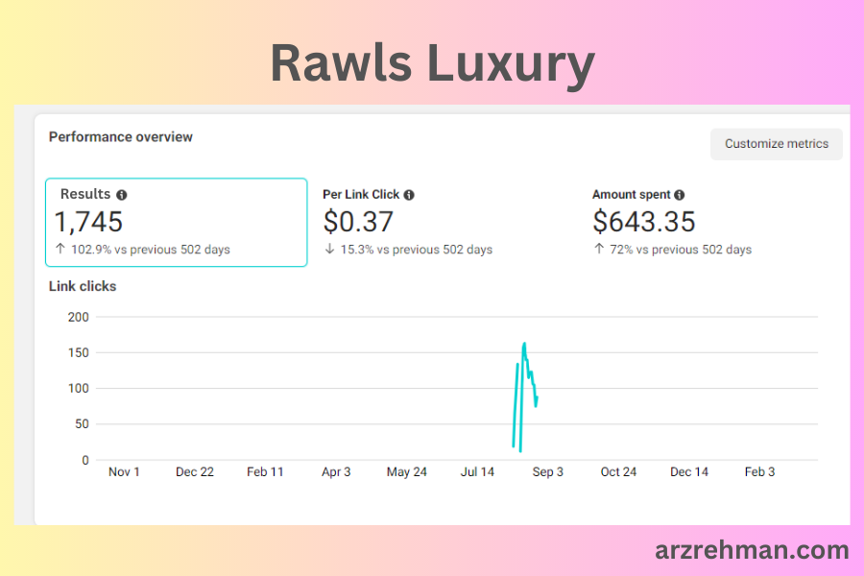864x576 pixels.
Task: Click the Nov 1 axis label
Action: click(124, 471)
